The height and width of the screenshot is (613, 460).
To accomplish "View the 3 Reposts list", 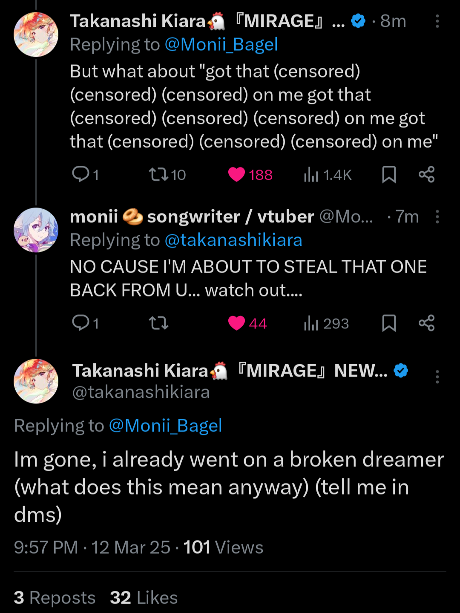I will [x=55, y=598].
